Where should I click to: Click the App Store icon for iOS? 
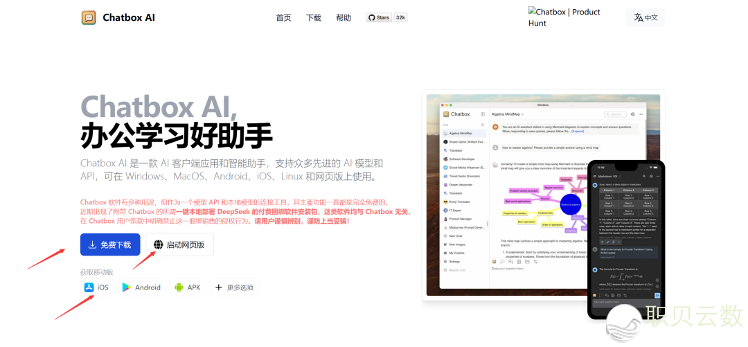(x=89, y=287)
